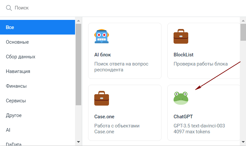Open the Сервисы category

point(38,101)
